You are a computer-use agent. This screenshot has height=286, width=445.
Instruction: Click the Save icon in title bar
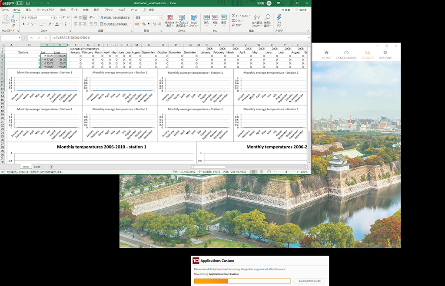pos(28,3)
